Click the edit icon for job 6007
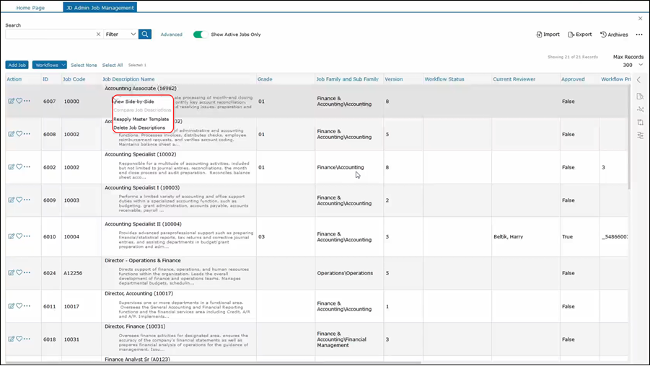The height and width of the screenshot is (366, 650). tap(11, 101)
